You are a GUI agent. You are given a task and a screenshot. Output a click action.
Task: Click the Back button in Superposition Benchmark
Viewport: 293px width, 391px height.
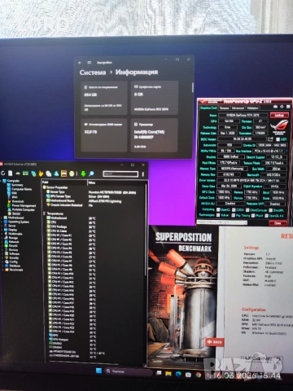click(215, 342)
